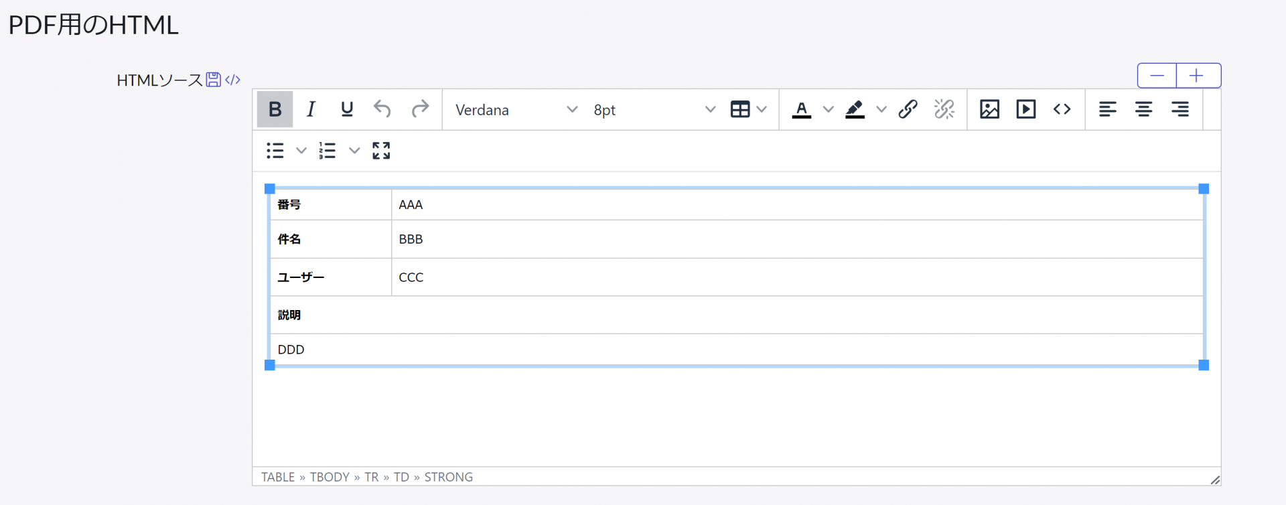The height and width of the screenshot is (505, 1286).
Task: Toggle fullscreen editor mode
Action: point(381,151)
